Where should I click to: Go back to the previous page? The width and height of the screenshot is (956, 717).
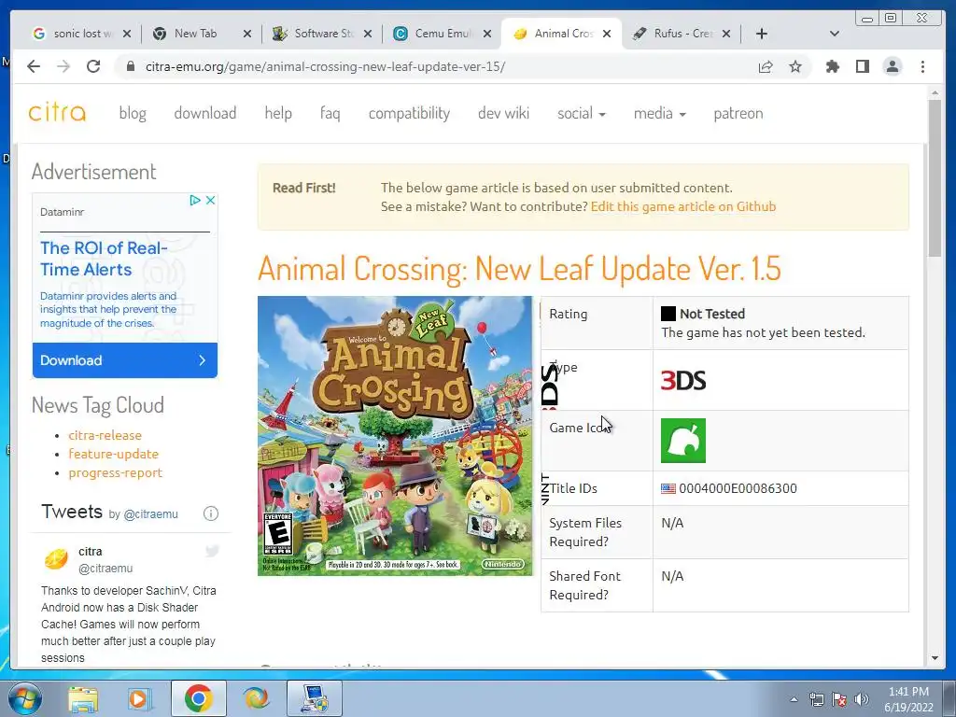(x=34, y=66)
